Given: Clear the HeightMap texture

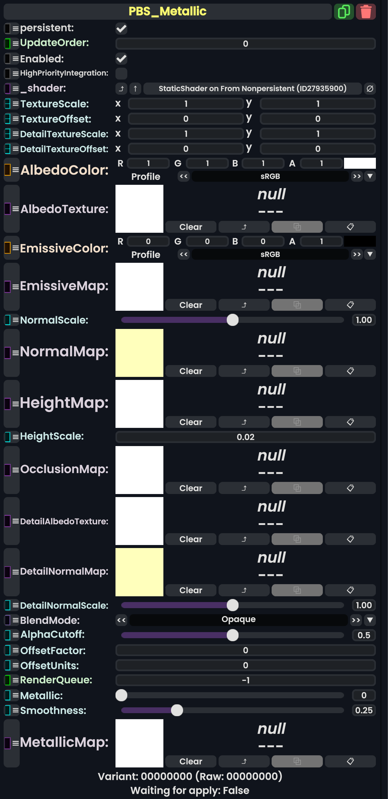Looking at the screenshot, I should click(x=191, y=422).
